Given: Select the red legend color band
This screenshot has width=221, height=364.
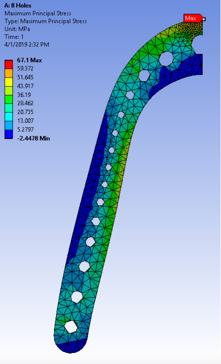Looking at the screenshot, I should (8, 65).
